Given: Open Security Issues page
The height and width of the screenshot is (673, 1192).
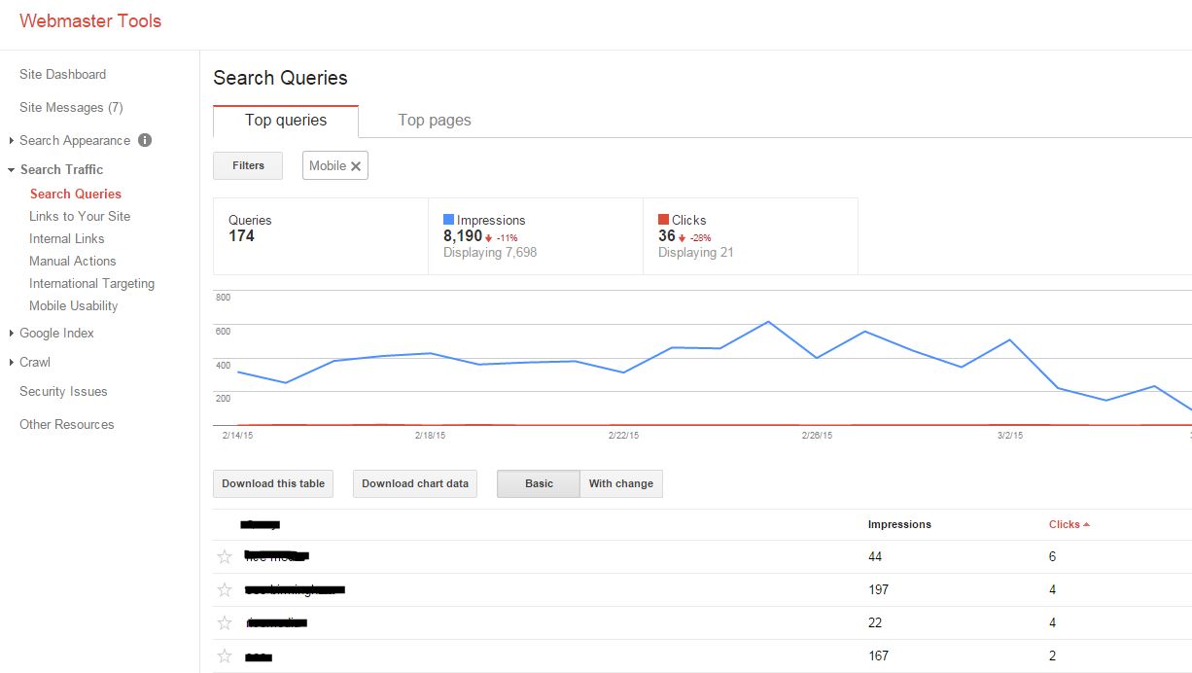Looking at the screenshot, I should coord(63,391).
